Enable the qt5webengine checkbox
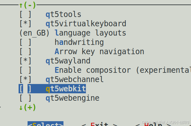The height and width of the screenshot is (126, 191). pyautogui.click(x=25, y=98)
